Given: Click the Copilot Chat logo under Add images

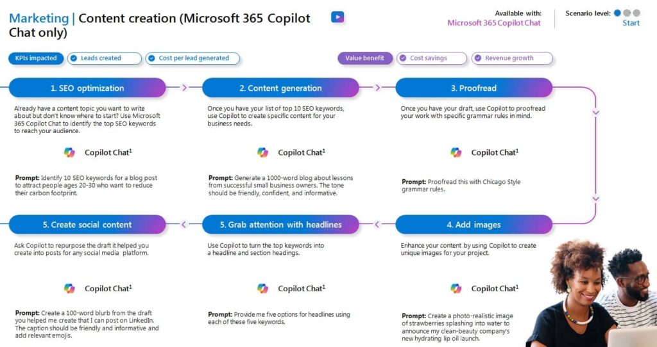Looking at the screenshot, I should (x=456, y=288).
